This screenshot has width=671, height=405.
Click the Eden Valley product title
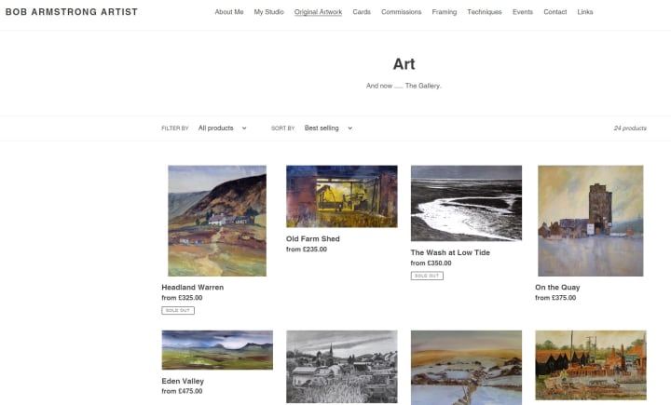[183, 381]
